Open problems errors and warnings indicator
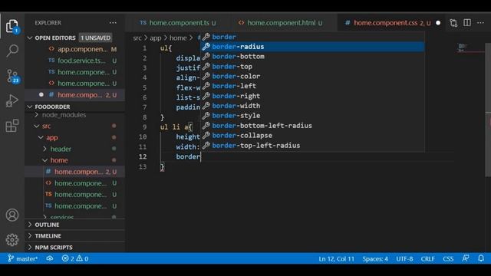491x276 pixels. pos(75,258)
